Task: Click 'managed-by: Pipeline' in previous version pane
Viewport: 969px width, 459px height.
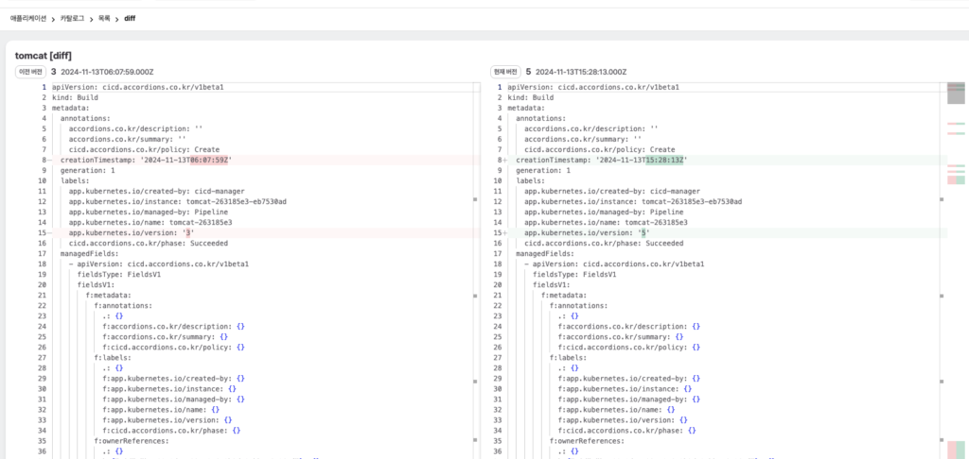Action: coord(152,212)
